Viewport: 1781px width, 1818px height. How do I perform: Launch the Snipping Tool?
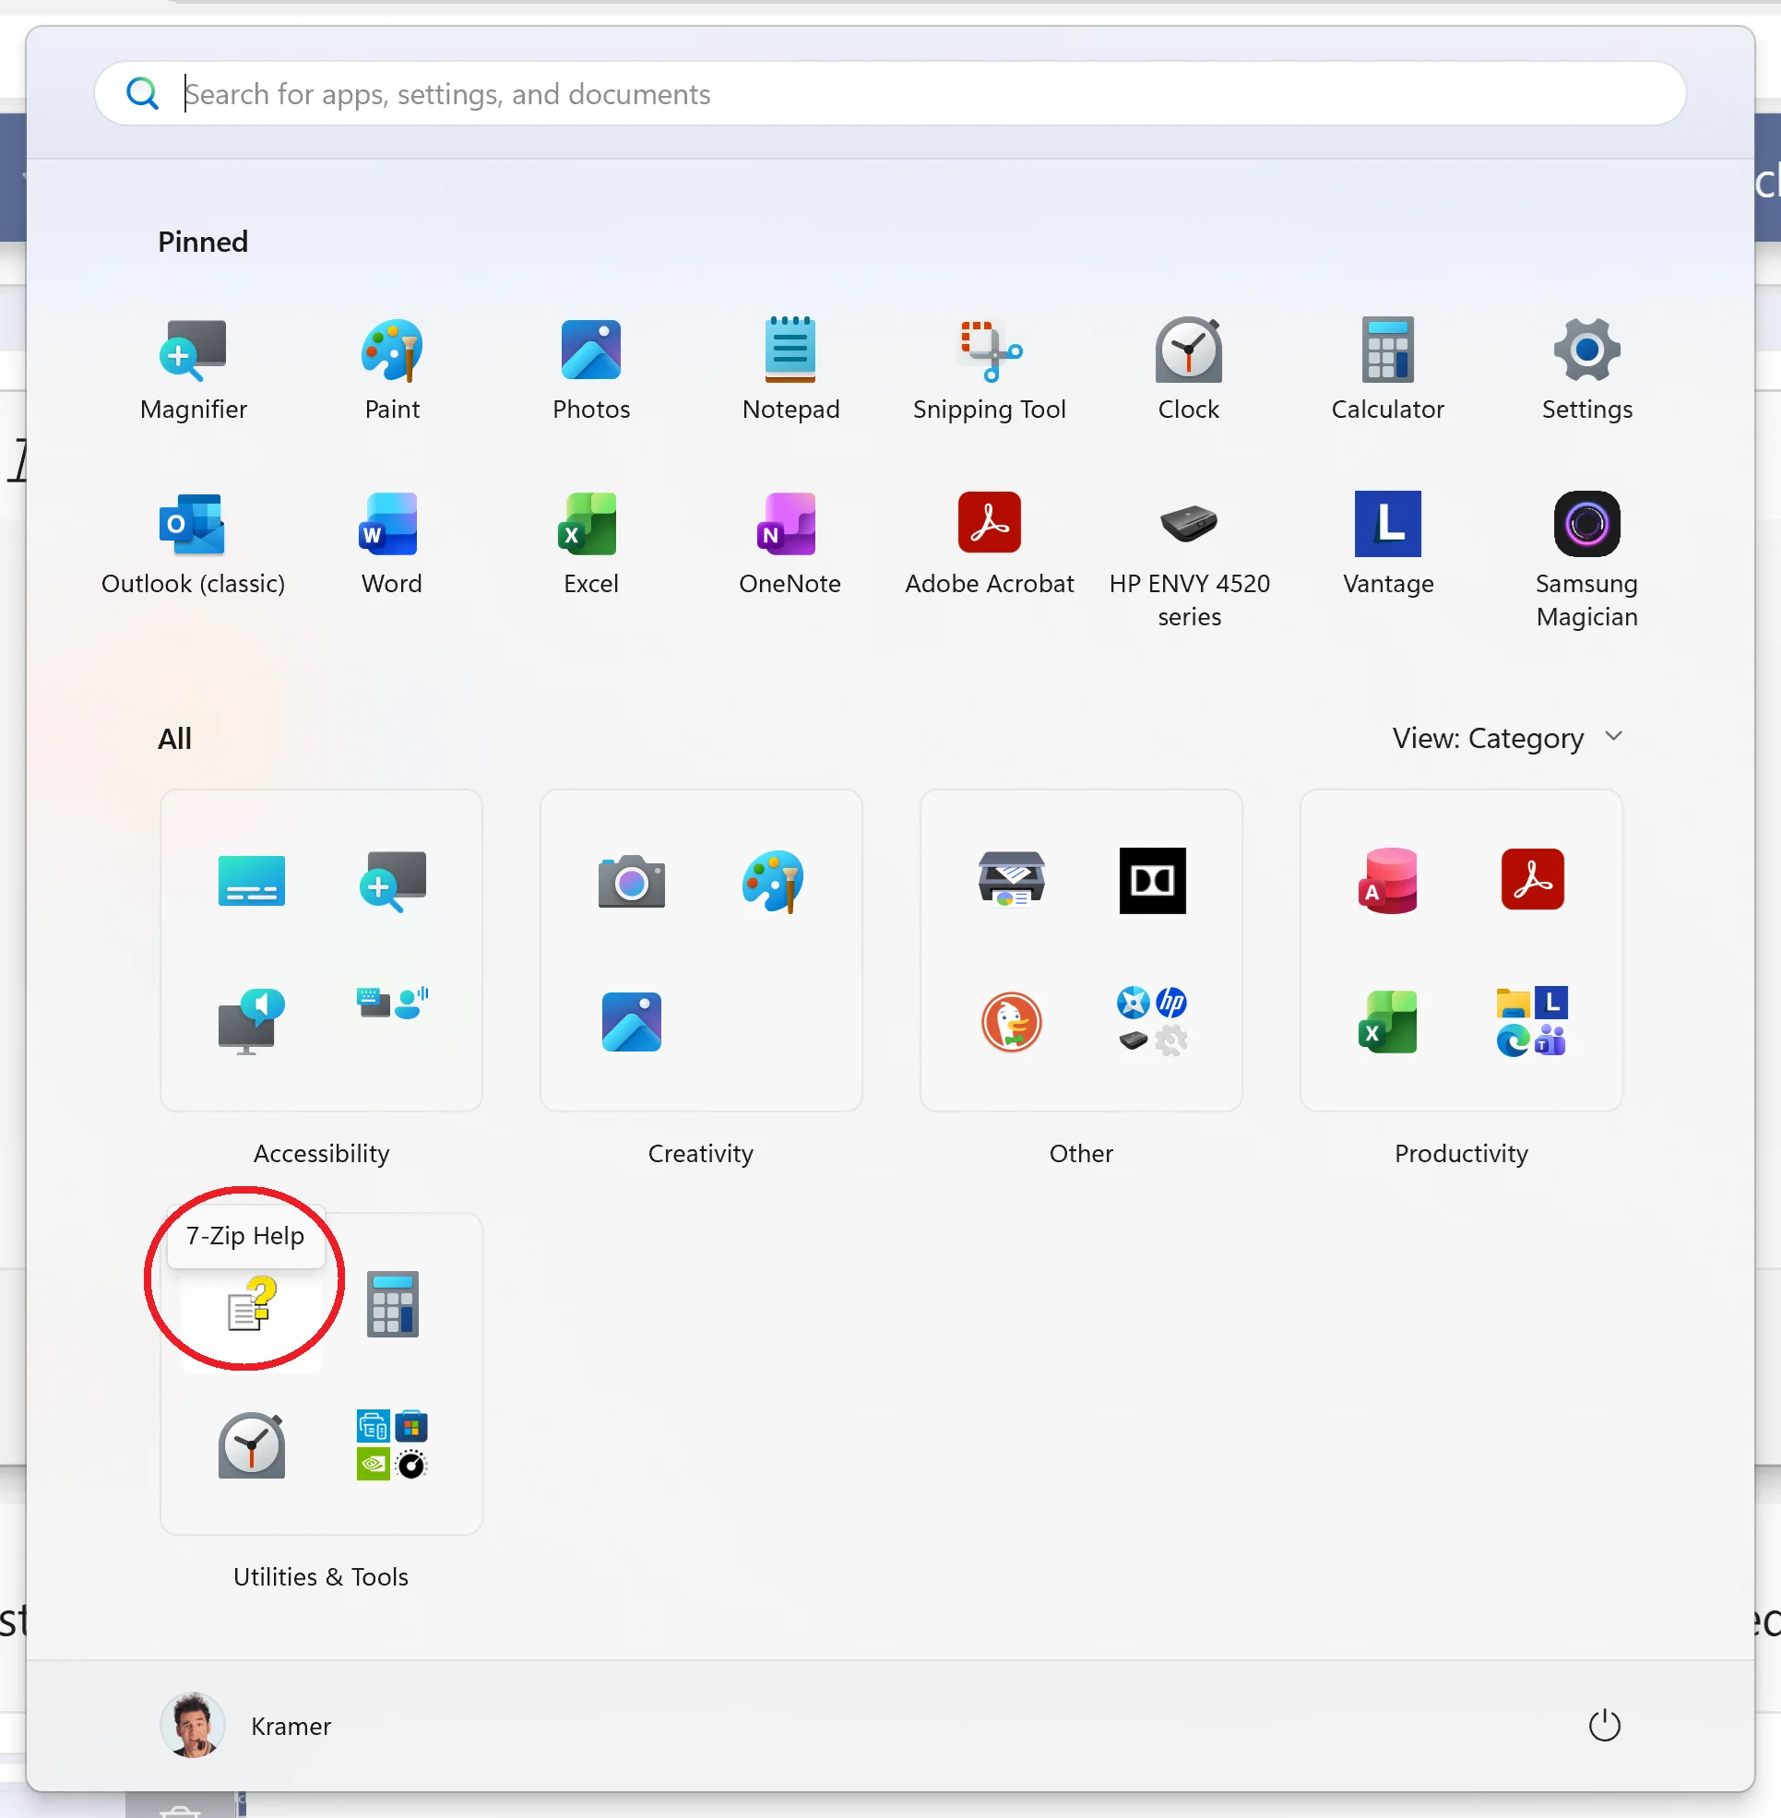[x=990, y=372]
